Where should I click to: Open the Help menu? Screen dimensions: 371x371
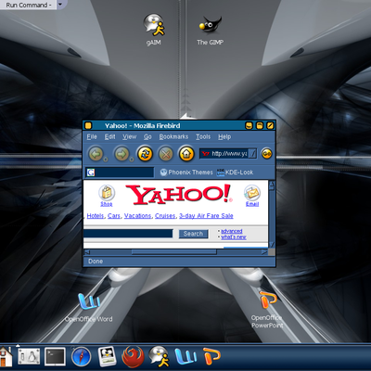(224, 136)
